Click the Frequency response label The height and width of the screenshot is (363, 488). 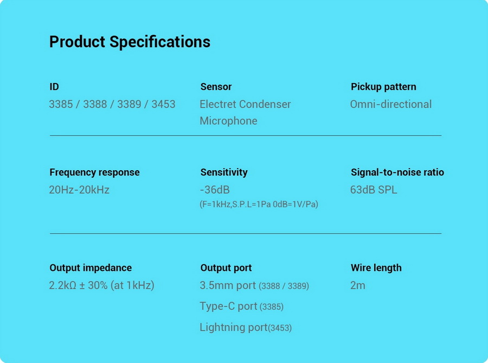pos(94,172)
